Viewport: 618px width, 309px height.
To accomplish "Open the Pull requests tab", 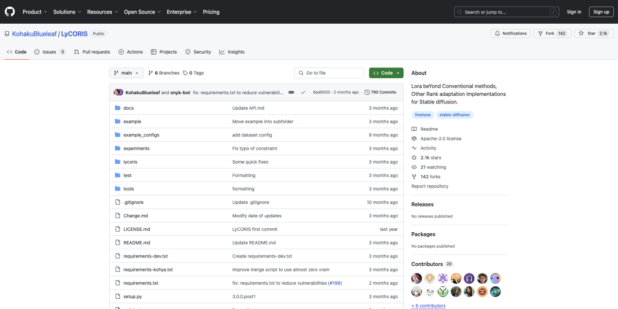I will 92,52.
